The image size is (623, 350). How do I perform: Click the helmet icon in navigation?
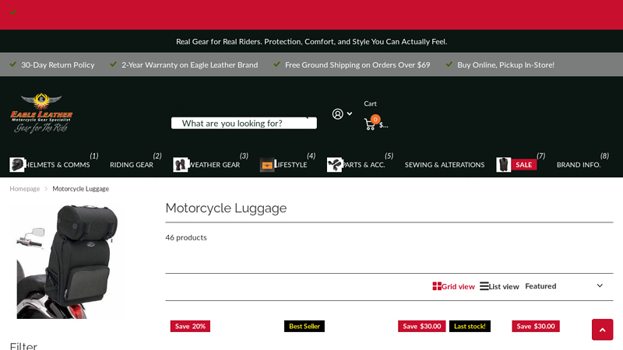17,165
